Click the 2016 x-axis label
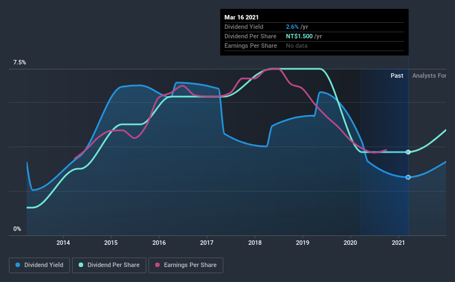Screen dimensions: 455x282 [159, 243]
